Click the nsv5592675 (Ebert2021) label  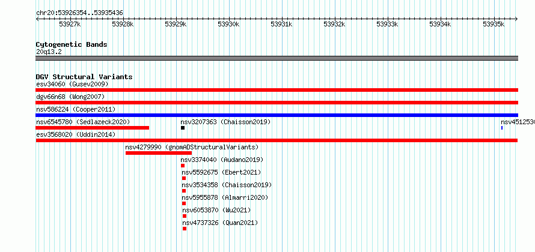click(221, 172)
